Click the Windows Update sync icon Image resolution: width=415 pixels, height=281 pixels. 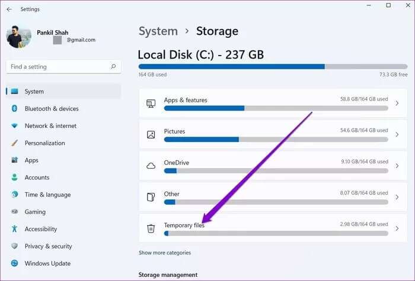coord(15,263)
